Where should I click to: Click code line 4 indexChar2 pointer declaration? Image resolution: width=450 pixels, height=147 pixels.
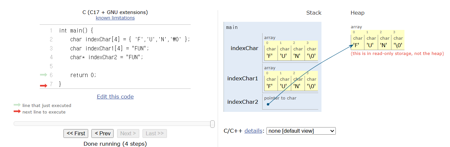[107, 57]
